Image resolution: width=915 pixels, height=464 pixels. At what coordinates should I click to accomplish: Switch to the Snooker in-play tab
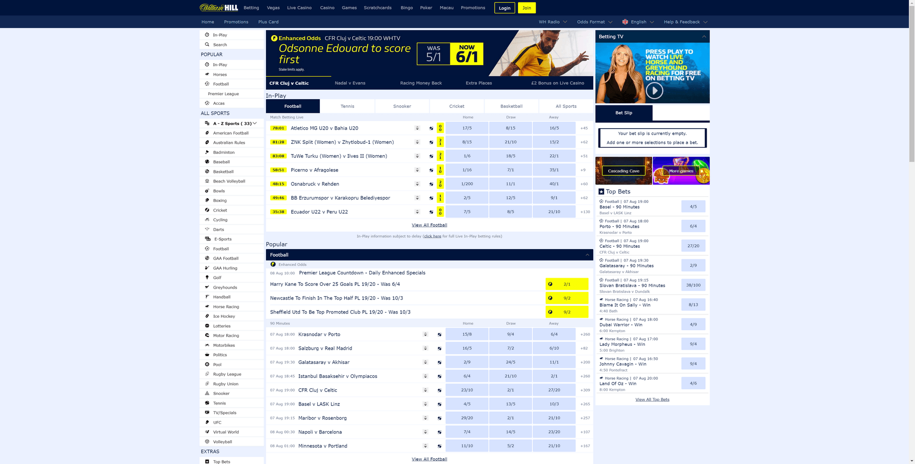point(402,106)
